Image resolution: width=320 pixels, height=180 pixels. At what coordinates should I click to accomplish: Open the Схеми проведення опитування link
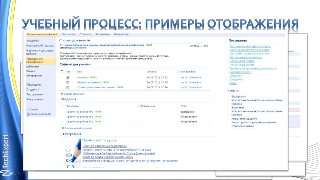96,87
